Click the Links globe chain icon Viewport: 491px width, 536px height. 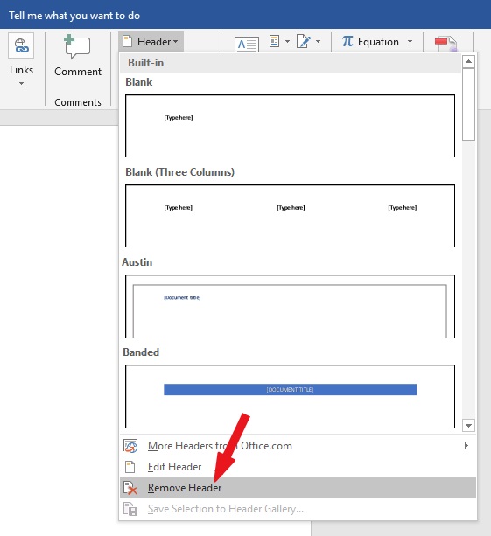coord(21,45)
